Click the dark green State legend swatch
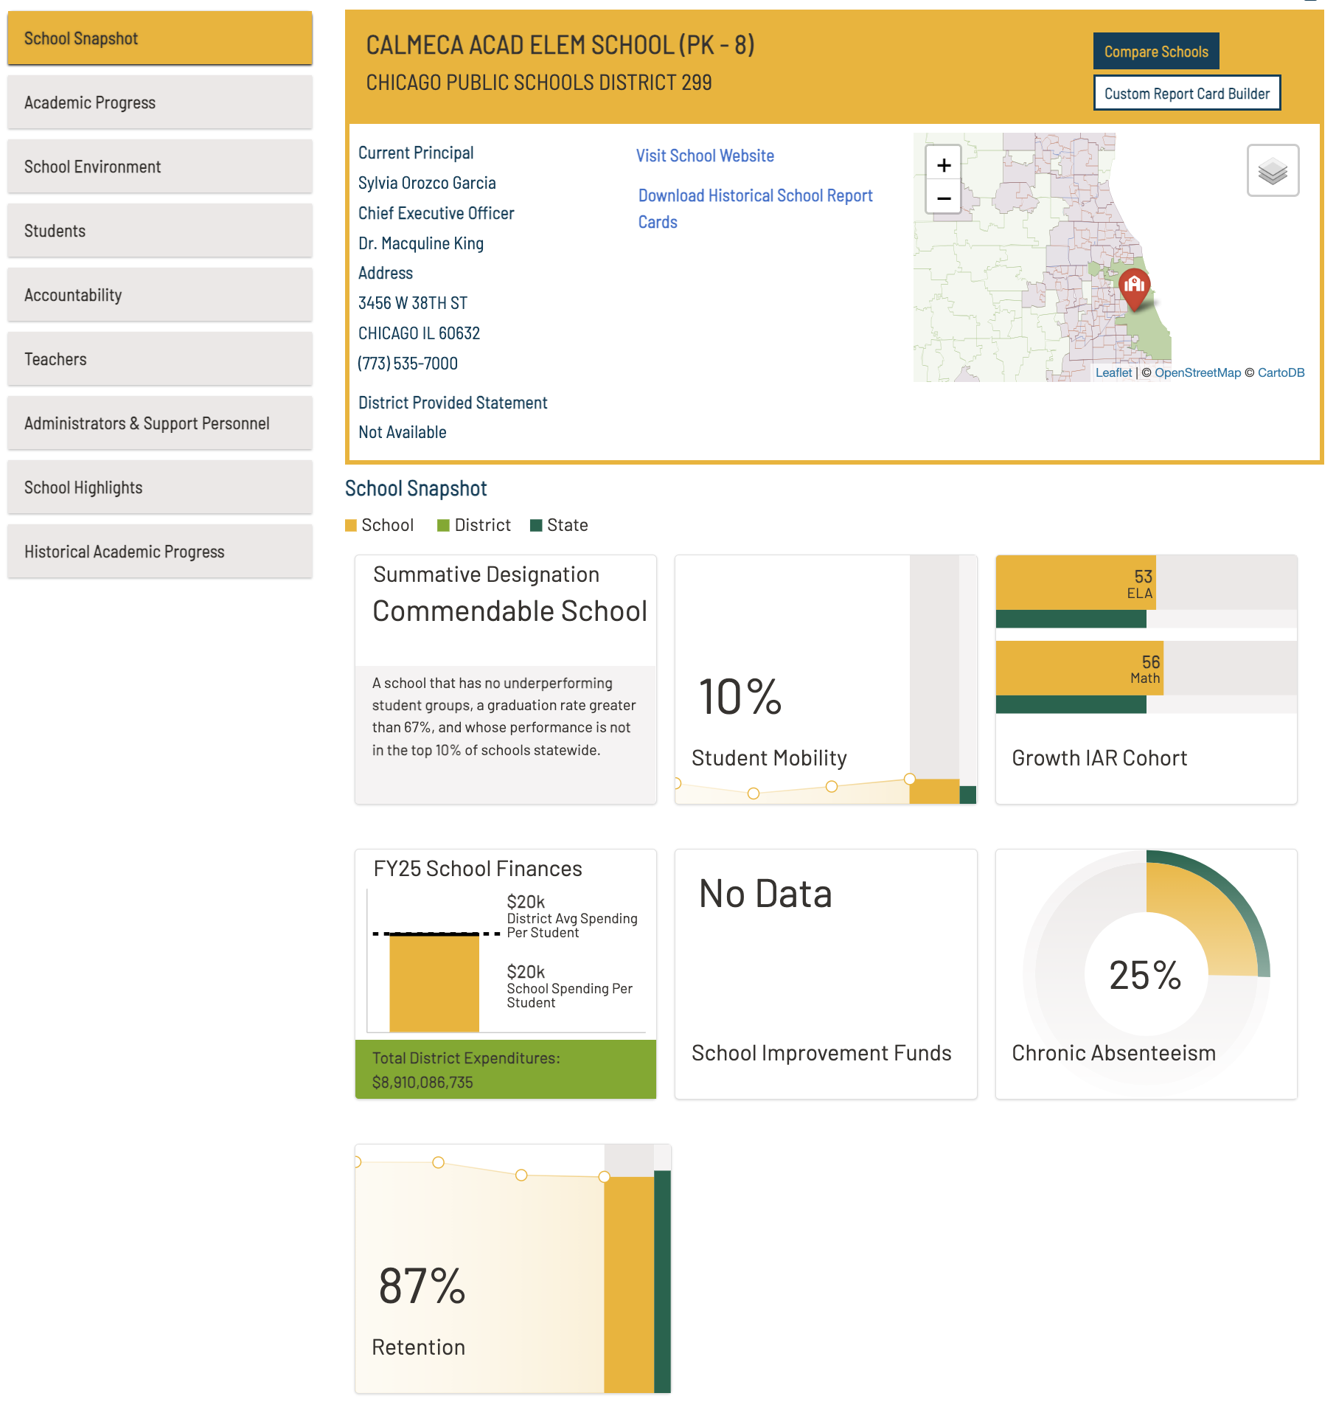The image size is (1336, 1410). (536, 525)
